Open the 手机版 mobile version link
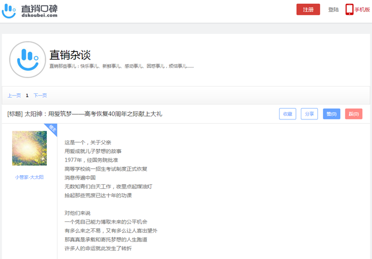The width and height of the screenshot is (372, 259). (x=362, y=10)
